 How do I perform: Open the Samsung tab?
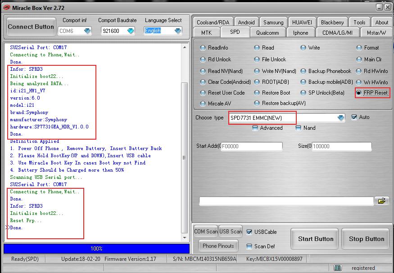(x=273, y=23)
